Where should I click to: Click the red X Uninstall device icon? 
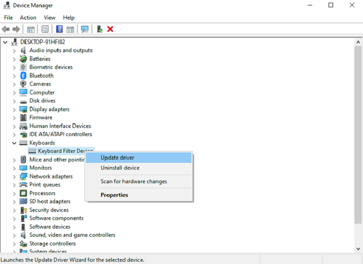(x=110, y=29)
